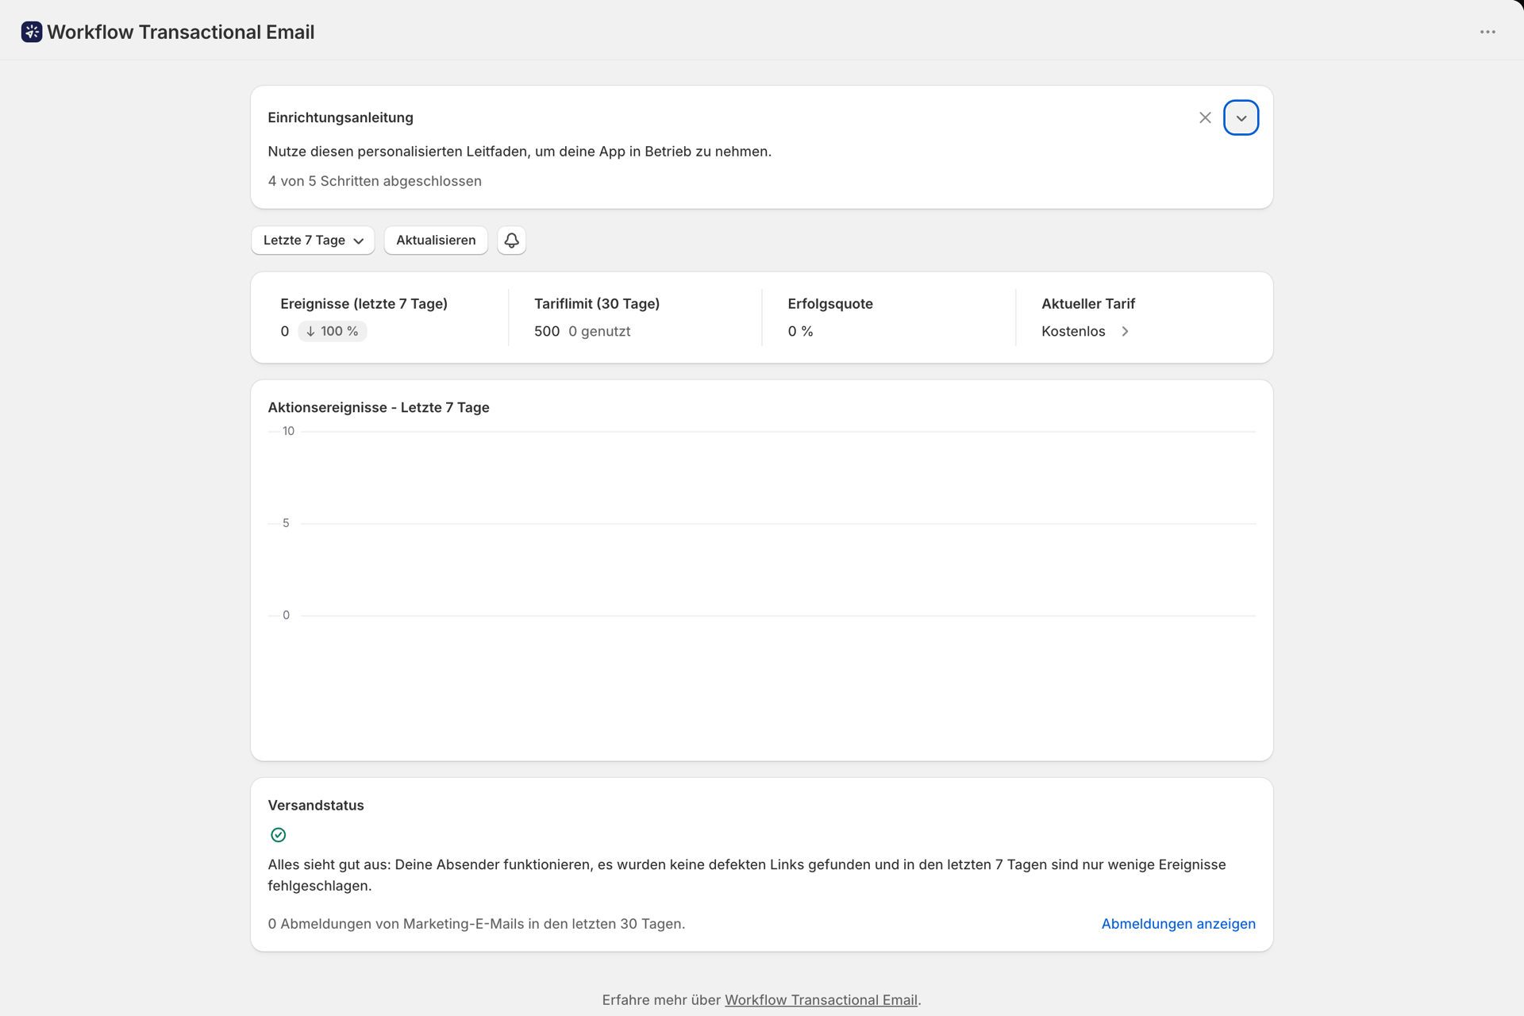This screenshot has width=1524, height=1016.
Task: Click the Versandstatus heading
Action: pyautogui.click(x=316, y=805)
